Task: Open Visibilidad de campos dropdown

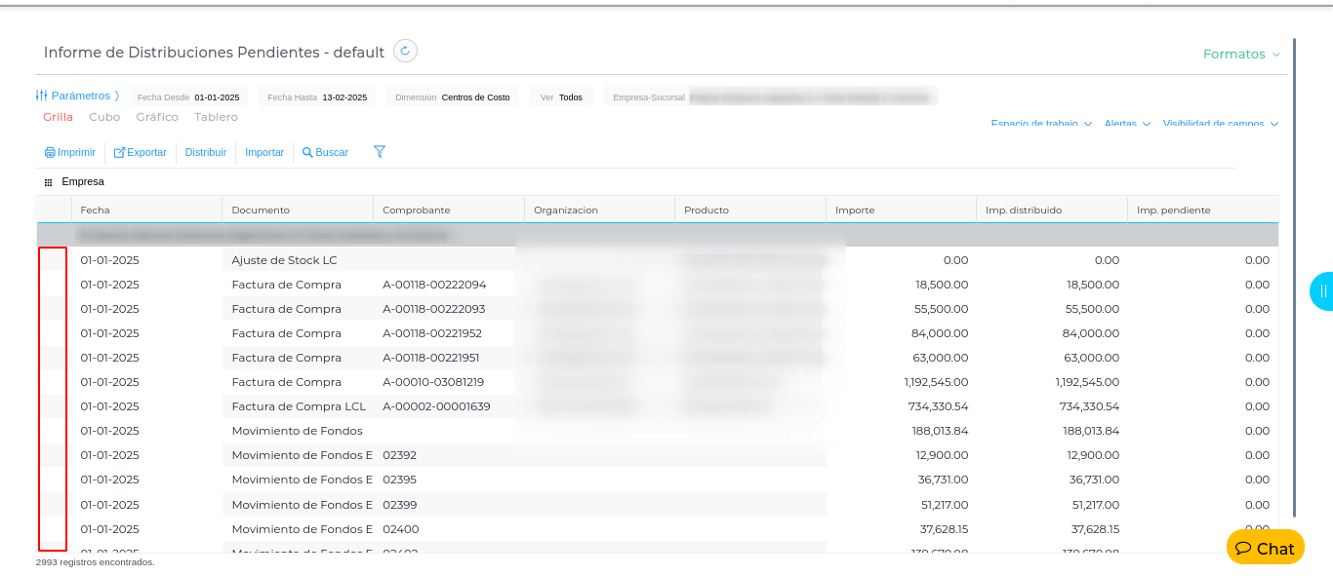Action: (x=1220, y=125)
